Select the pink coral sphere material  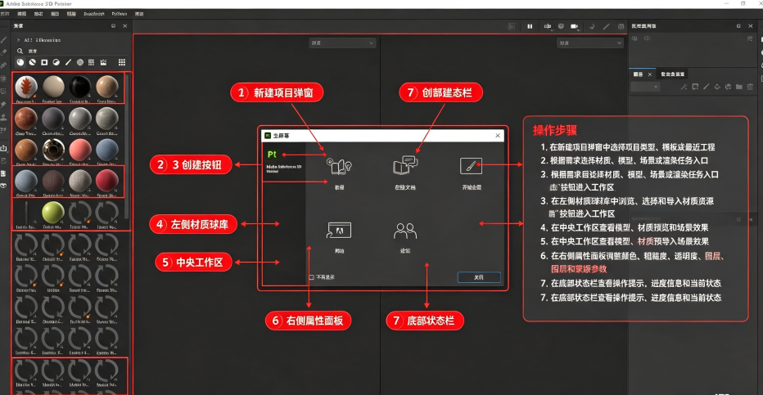(79, 150)
